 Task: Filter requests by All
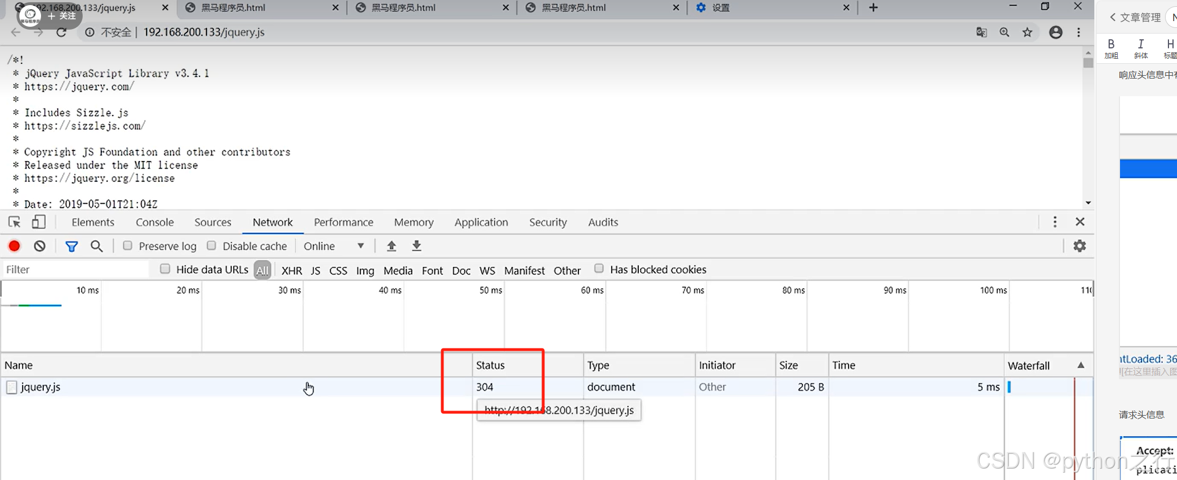[x=262, y=270]
